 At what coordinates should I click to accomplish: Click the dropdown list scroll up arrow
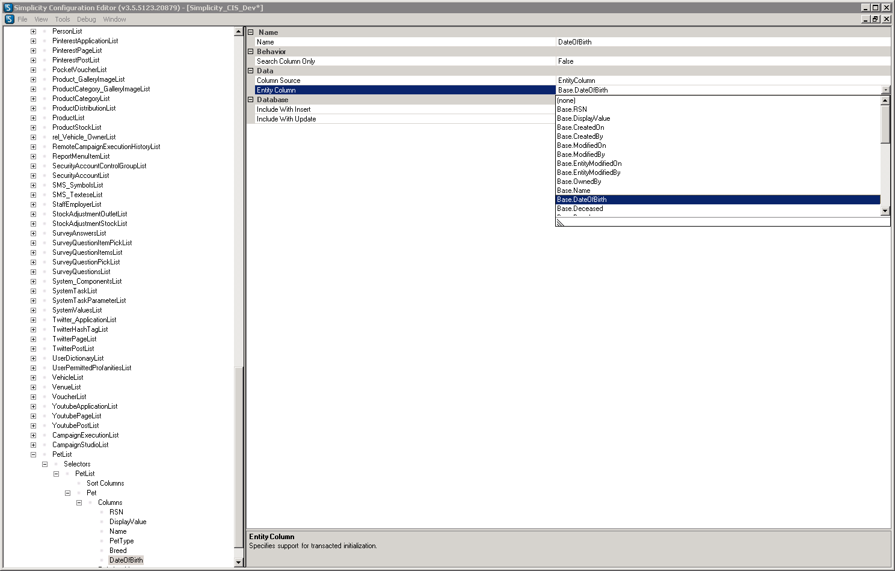(885, 101)
